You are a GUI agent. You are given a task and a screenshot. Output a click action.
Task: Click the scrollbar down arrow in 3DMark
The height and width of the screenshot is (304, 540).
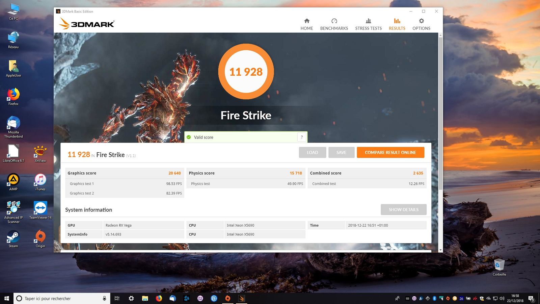tap(440, 250)
